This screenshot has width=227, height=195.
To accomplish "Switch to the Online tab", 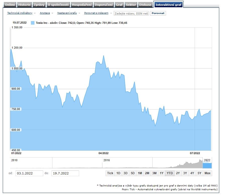I will [x=10, y=5].
